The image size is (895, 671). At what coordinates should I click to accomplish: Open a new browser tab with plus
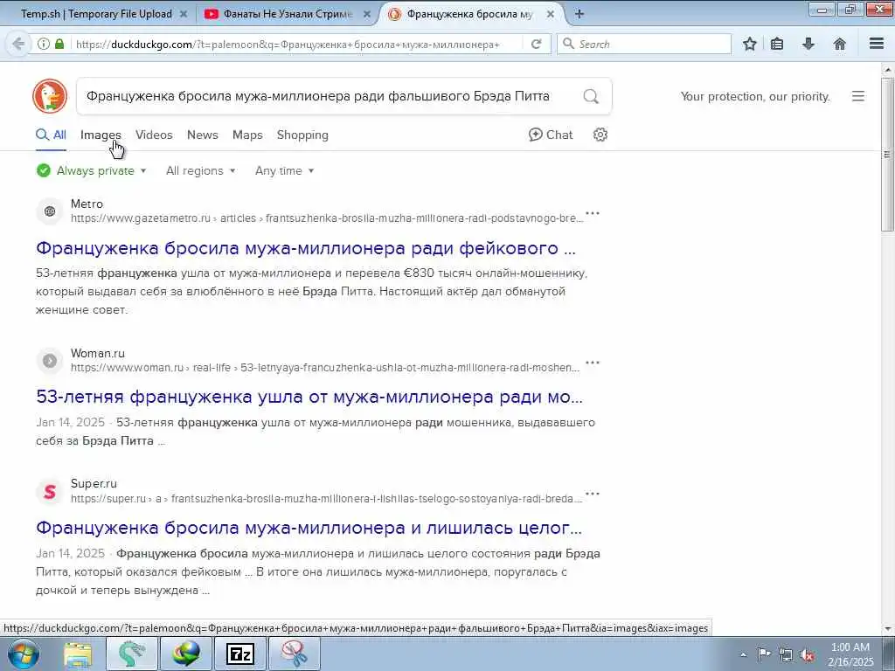[579, 14]
